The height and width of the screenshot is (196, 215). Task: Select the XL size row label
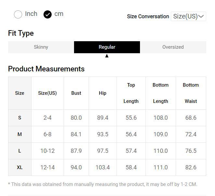pos(19,167)
